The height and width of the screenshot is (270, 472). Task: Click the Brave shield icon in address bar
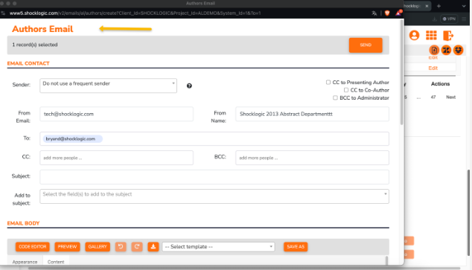[x=387, y=13]
